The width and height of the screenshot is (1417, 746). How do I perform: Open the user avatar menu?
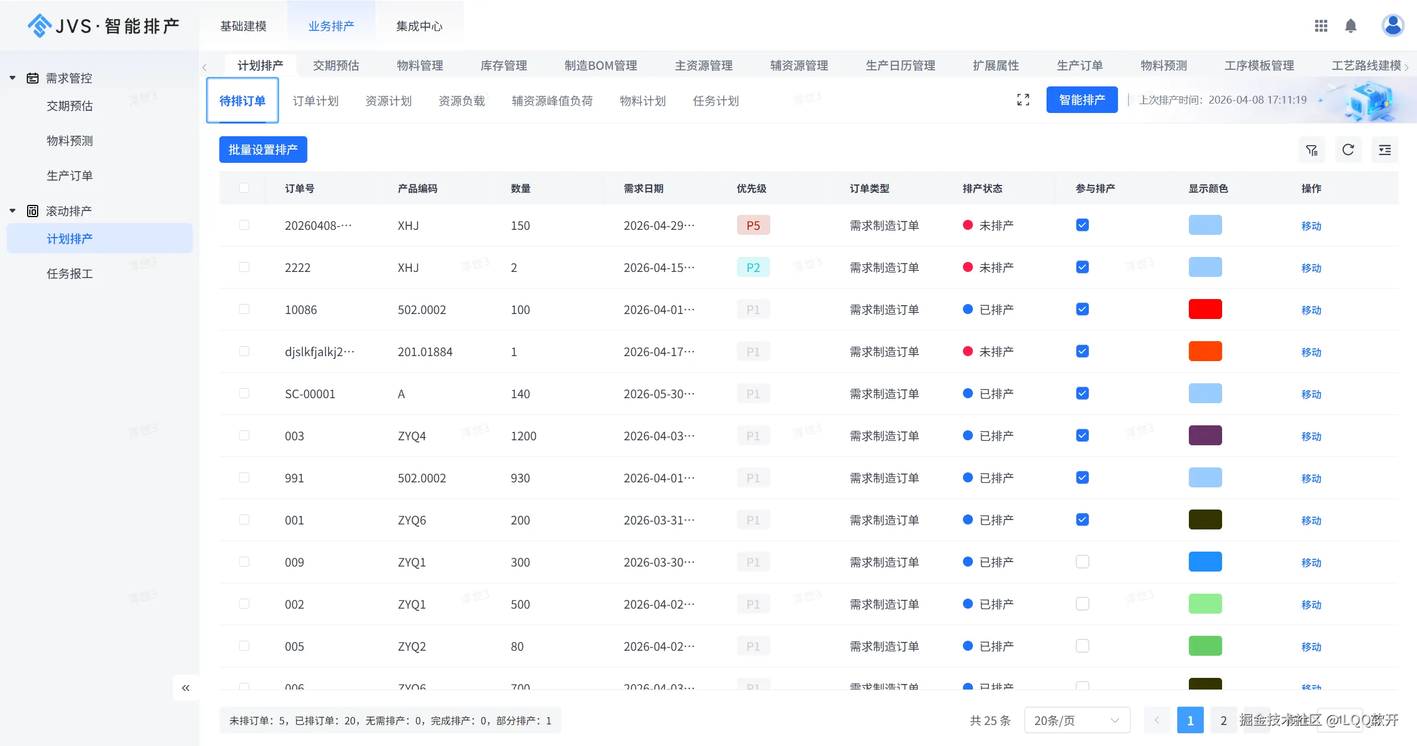click(x=1392, y=25)
